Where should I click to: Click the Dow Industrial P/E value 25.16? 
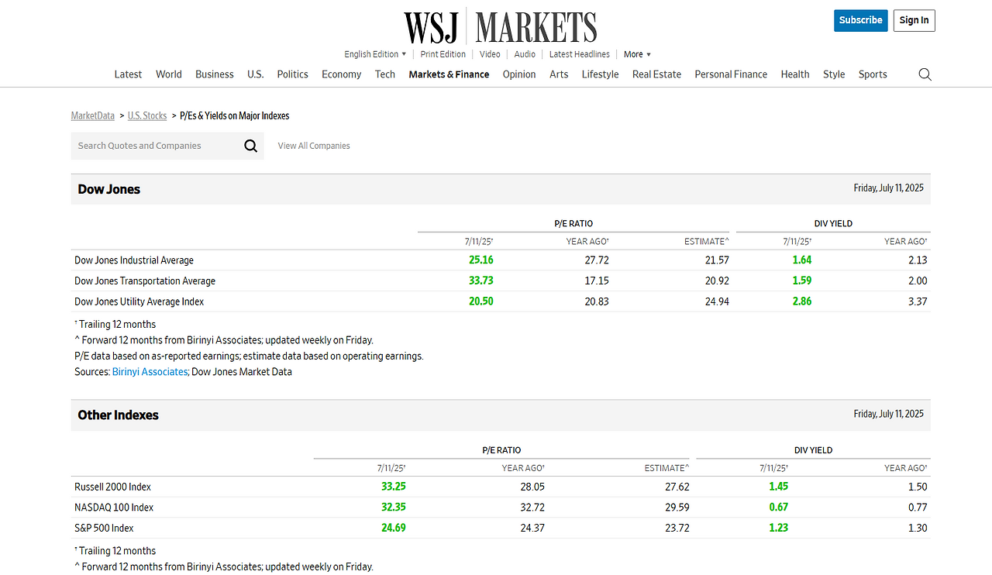[481, 260]
